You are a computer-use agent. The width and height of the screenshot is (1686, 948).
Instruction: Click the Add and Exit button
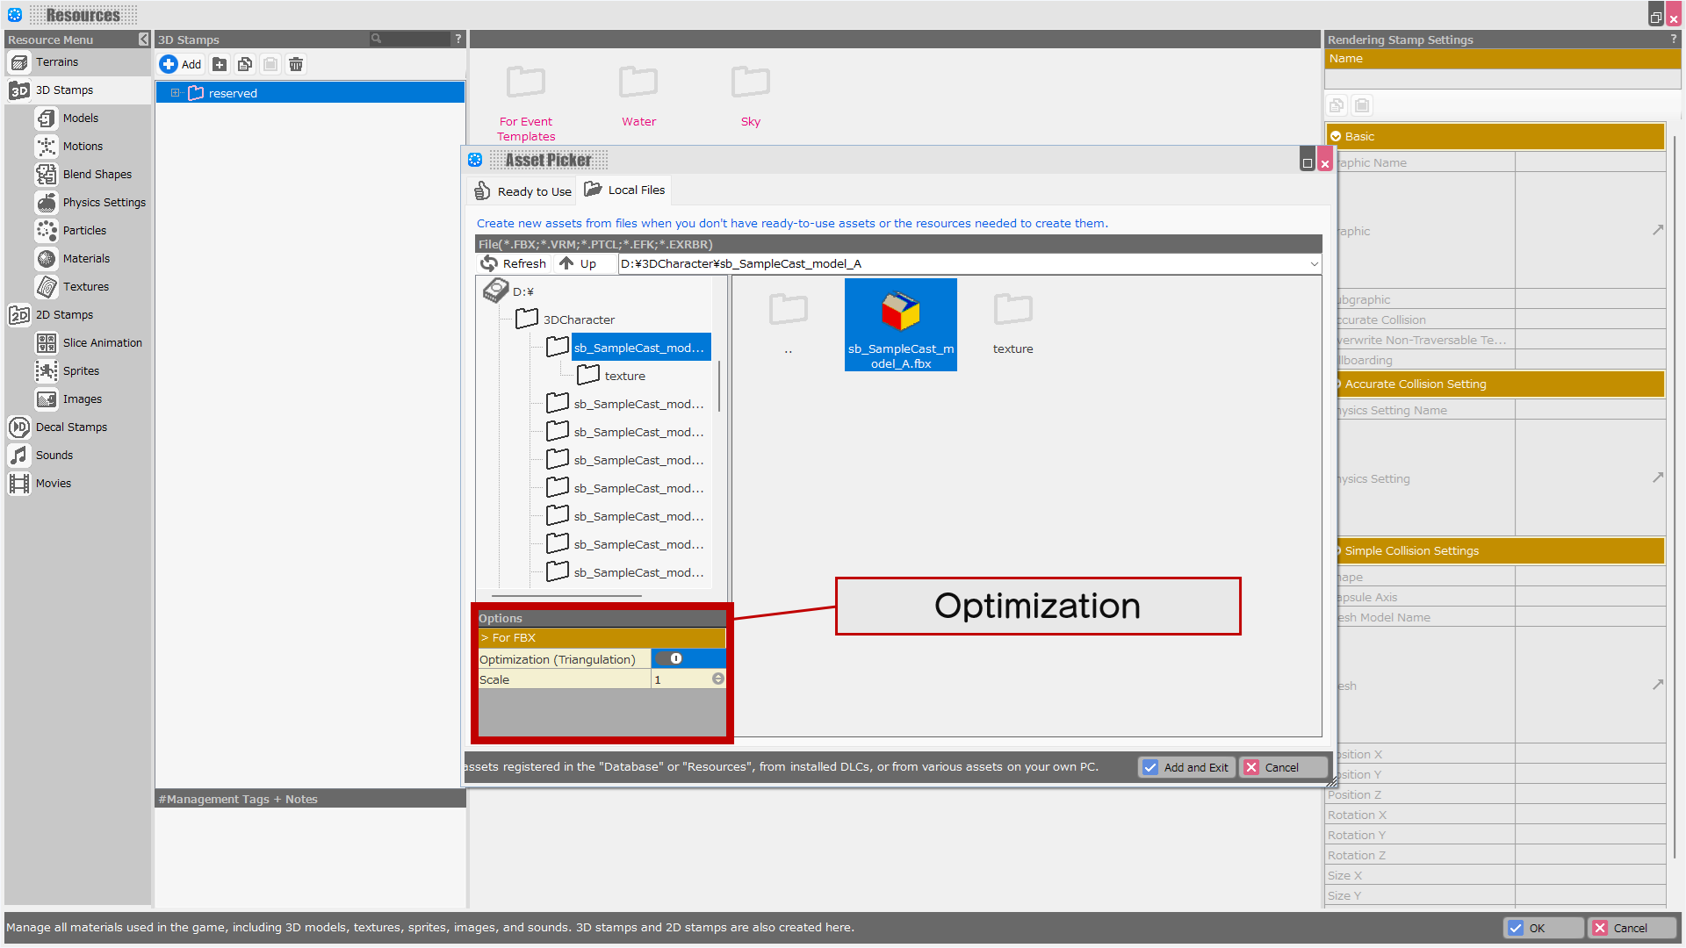pos(1186,767)
